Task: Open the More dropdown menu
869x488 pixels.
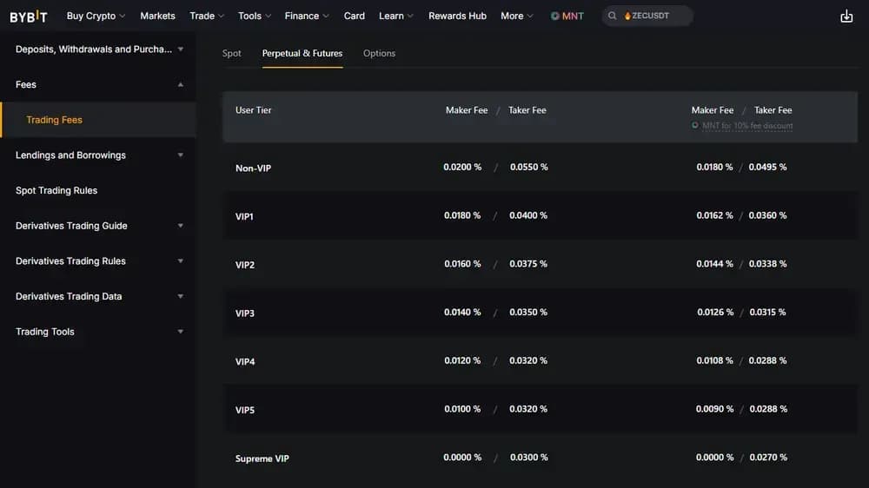Action: coord(516,16)
